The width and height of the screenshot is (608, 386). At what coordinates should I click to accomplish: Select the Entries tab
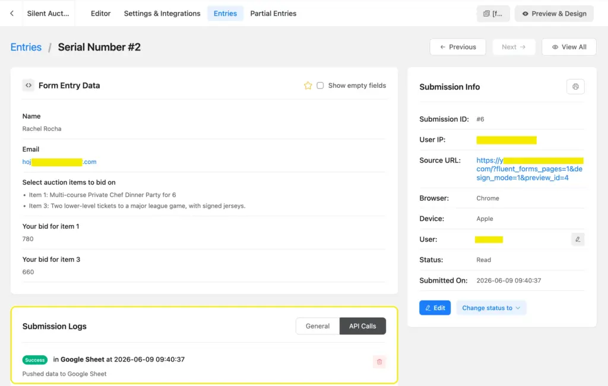225,13
